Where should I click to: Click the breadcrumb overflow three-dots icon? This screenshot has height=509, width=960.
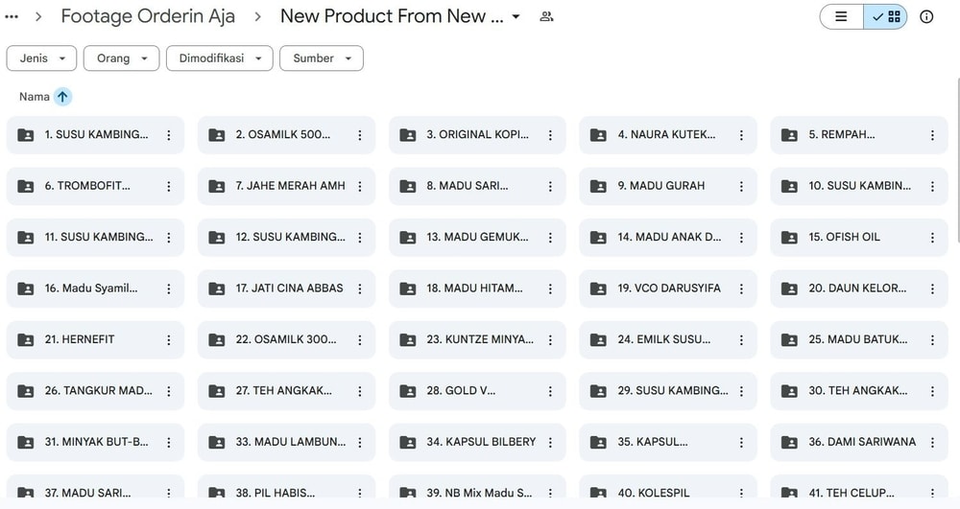point(12,16)
